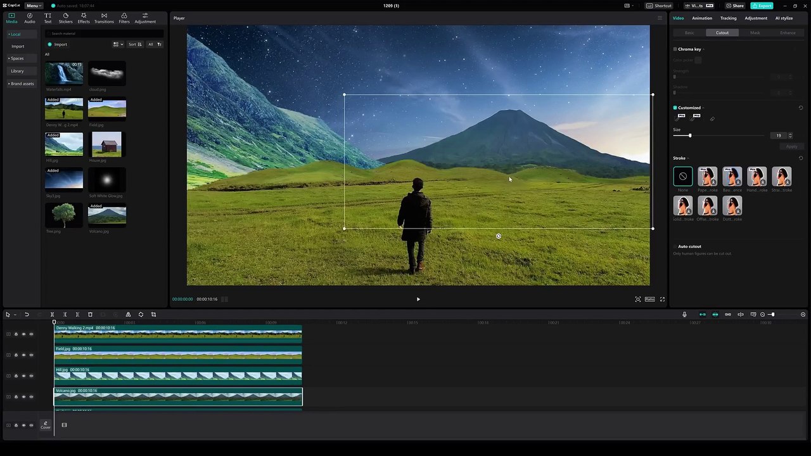Switch to the AI stylize tab
This screenshot has width=811, height=456.
coord(784,18)
